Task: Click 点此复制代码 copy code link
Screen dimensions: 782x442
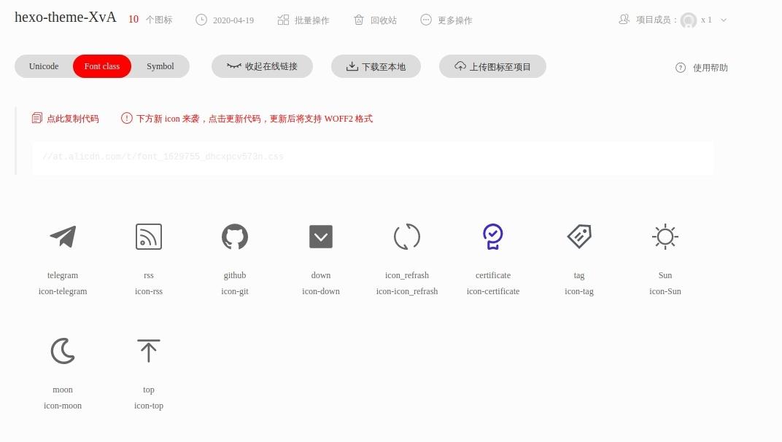Action: [73, 119]
